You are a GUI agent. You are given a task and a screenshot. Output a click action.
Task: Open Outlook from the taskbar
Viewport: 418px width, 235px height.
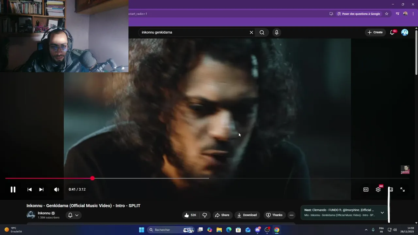click(248, 230)
